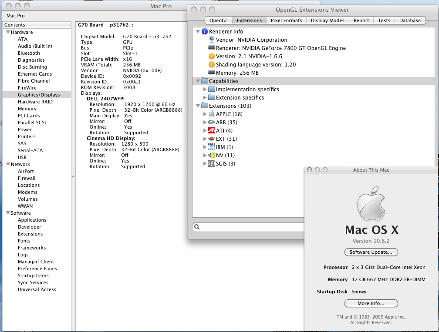The image size is (439, 332).
Task: Click the More Info... button
Action: click(371, 303)
